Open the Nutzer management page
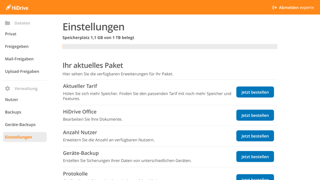Image resolution: width=320 pixels, height=180 pixels. pos(12,100)
